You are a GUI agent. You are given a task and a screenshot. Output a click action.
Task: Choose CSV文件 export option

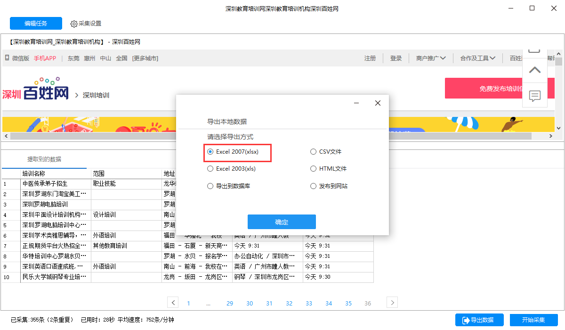point(326,152)
